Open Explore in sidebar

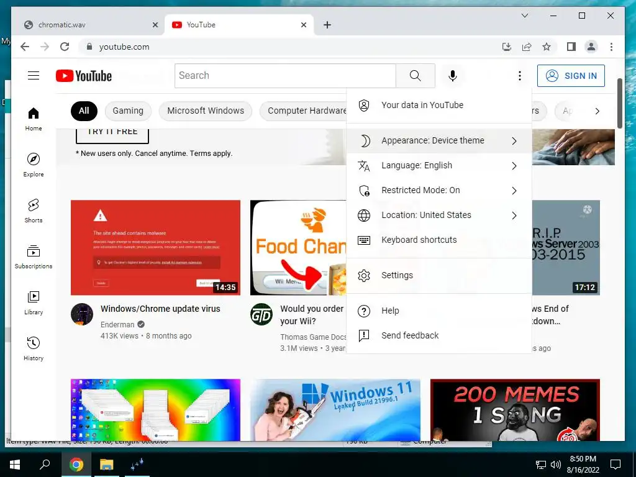pos(34,165)
